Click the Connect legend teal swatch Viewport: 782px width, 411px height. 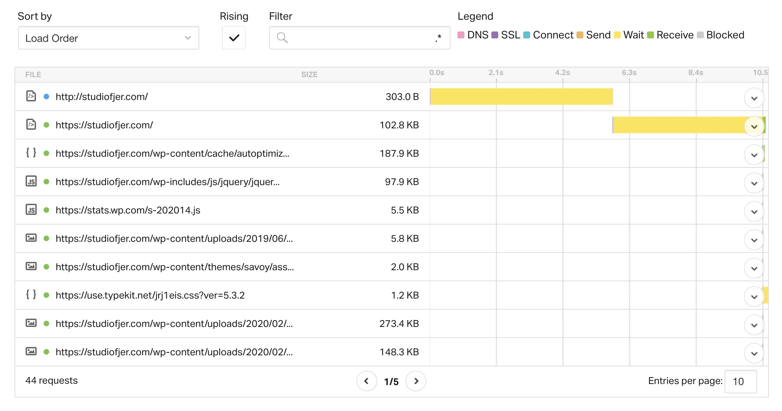tap(527, 35)
